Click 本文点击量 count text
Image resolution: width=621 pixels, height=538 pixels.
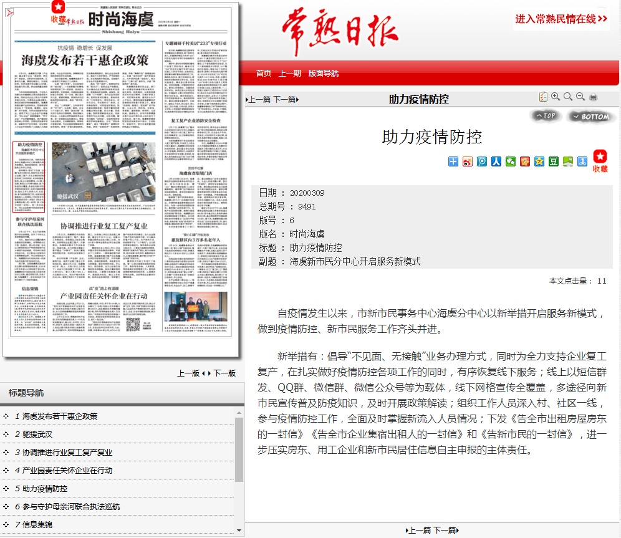tap(577, 281)
